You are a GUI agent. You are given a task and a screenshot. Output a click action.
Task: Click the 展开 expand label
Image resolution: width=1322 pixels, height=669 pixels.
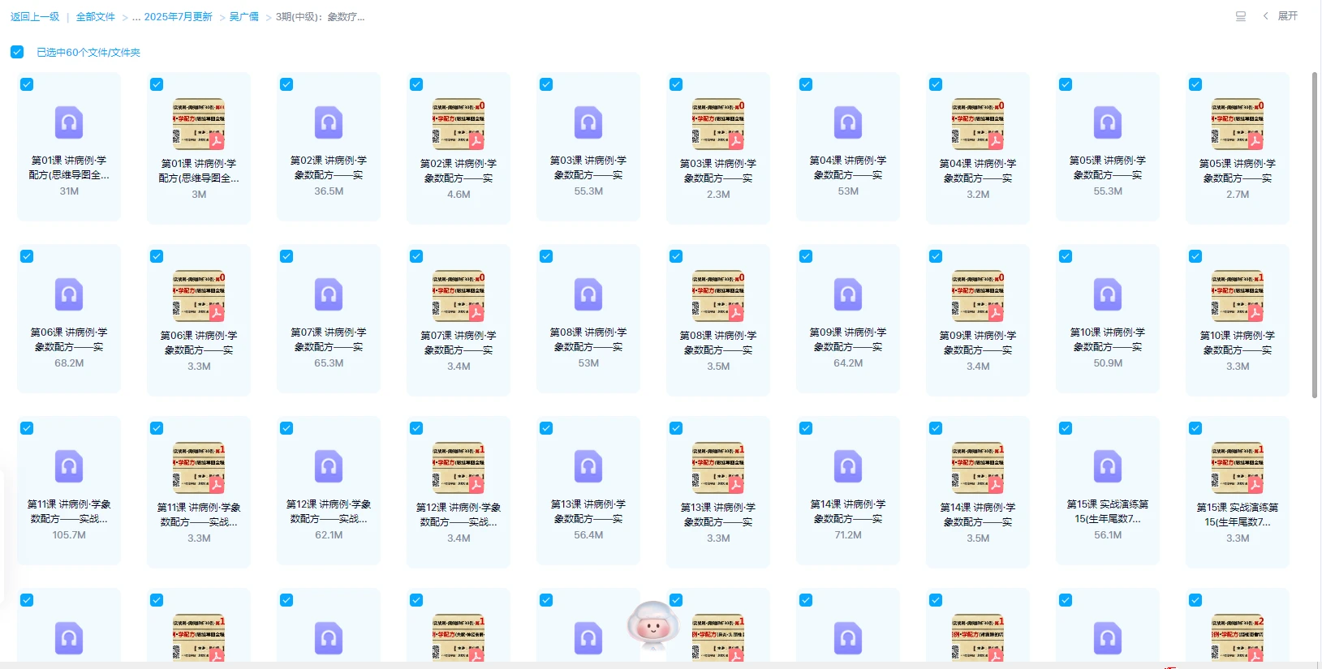1288,16
